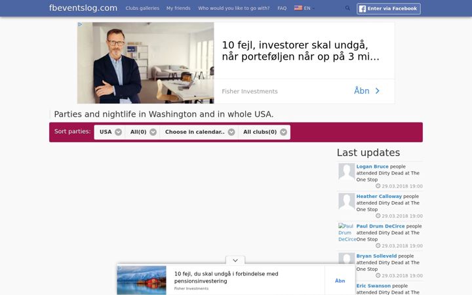Click the clock icon in Logan Bruce update
472x295 pixels.
(378, 186)
